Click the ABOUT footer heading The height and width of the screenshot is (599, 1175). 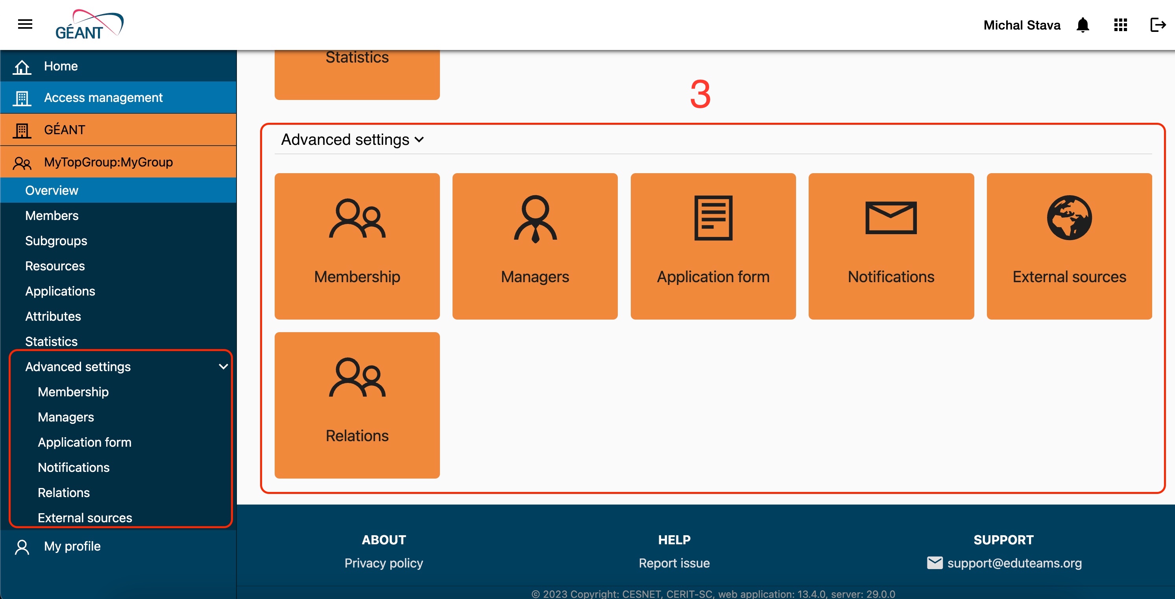384,540
